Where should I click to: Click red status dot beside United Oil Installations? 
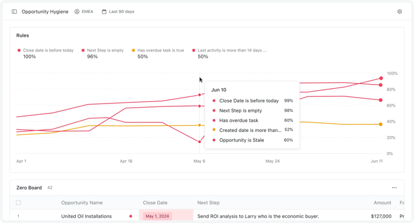click(131, 216)
